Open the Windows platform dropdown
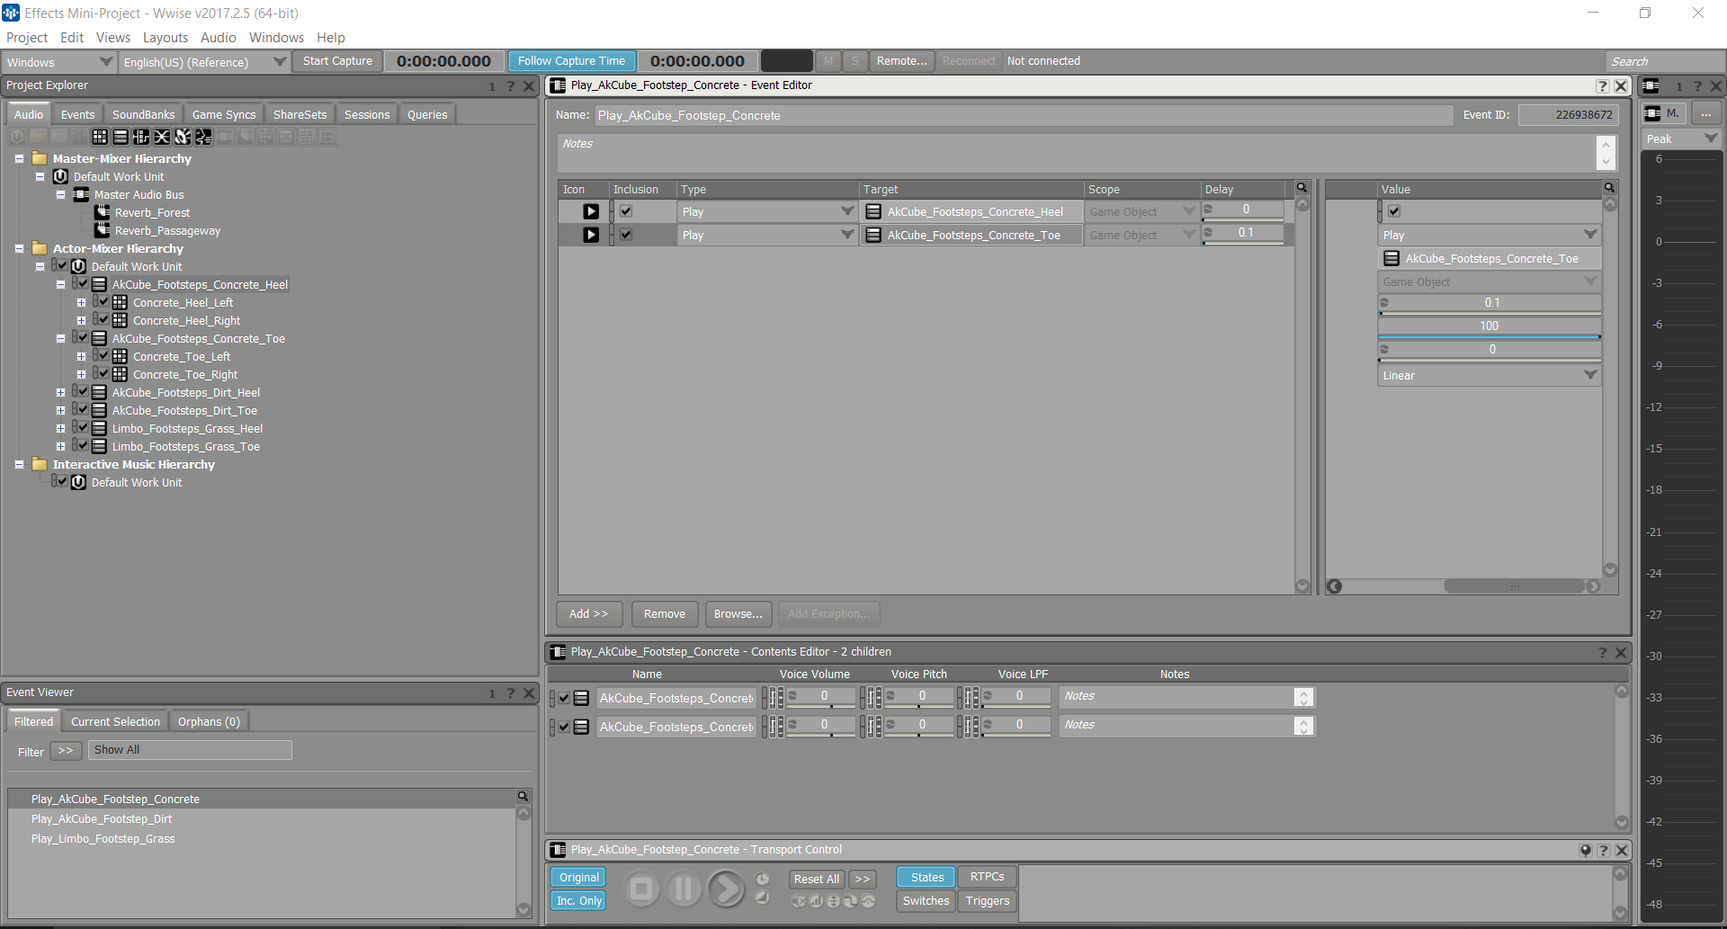Screen dimensions: 1727x929 (59, 62)
